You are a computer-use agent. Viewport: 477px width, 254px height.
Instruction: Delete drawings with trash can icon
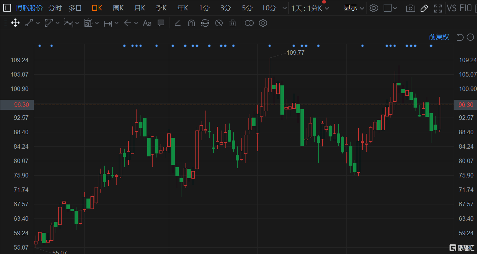point(233,23)
